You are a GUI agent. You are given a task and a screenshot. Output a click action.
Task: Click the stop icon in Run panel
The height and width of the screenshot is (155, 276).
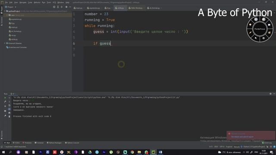(x=5, y=106)
